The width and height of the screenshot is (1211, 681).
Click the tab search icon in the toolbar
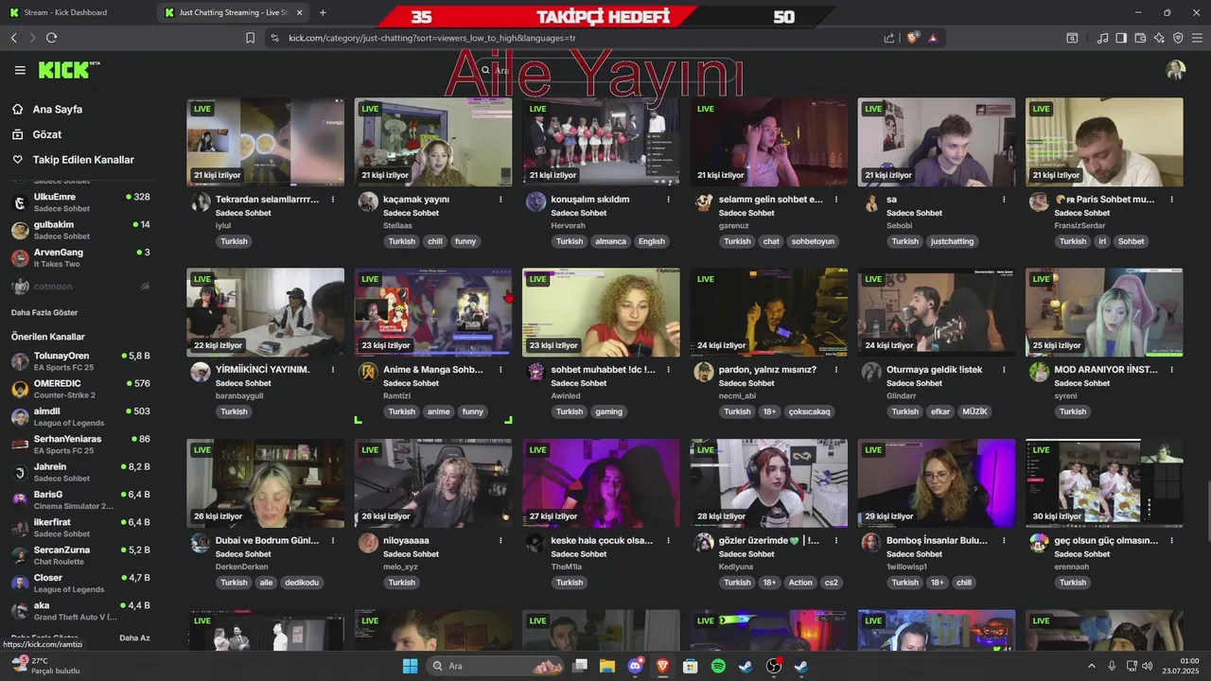(x=1072, y=38)
